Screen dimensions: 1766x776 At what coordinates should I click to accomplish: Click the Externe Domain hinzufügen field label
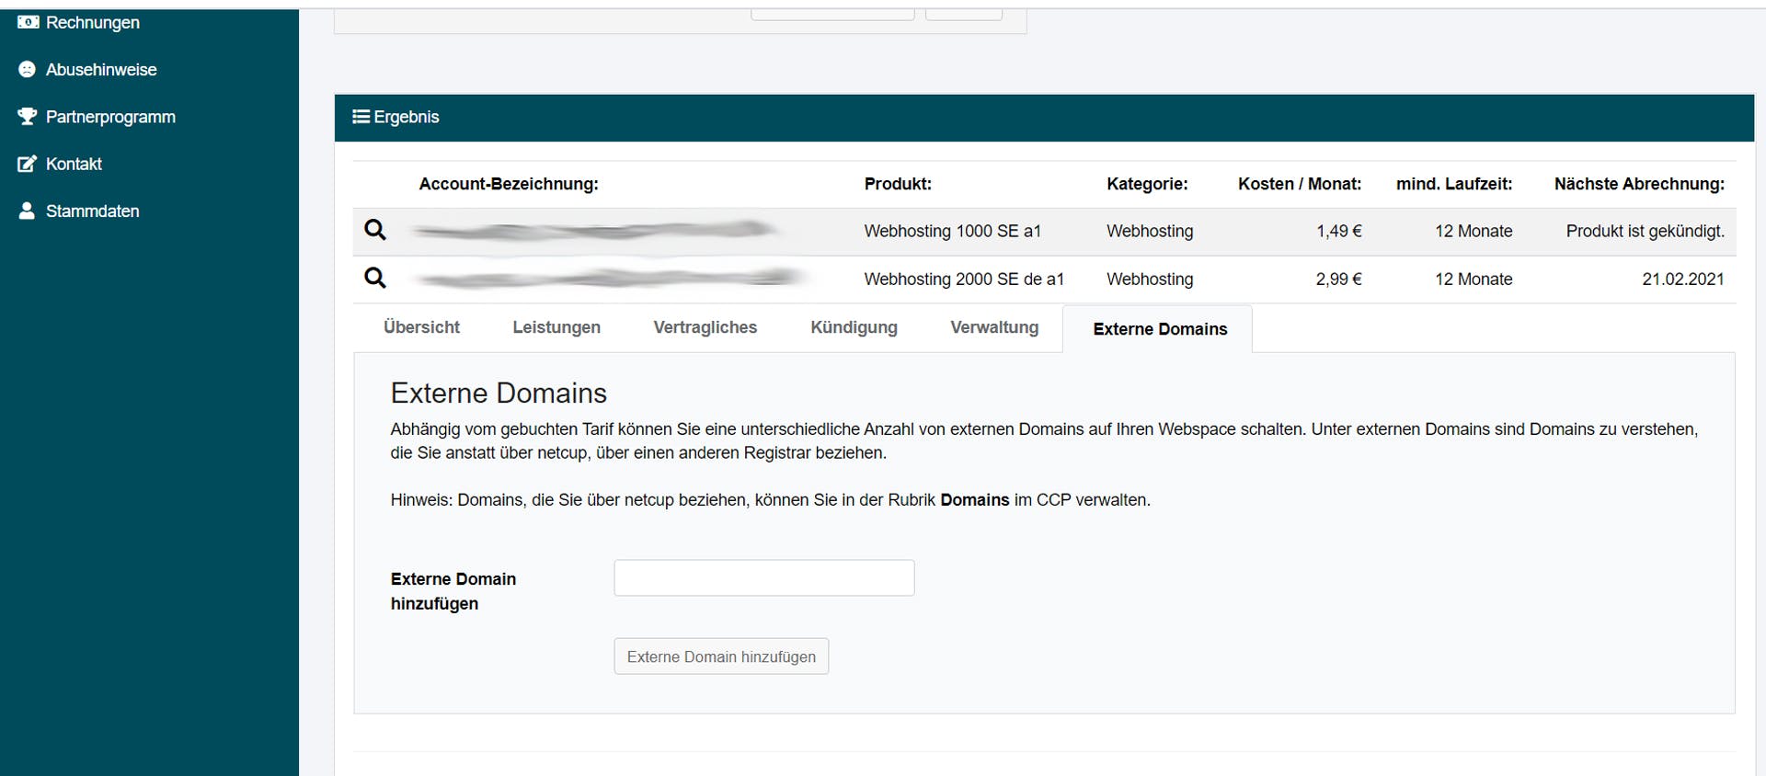tap(453, 591)
